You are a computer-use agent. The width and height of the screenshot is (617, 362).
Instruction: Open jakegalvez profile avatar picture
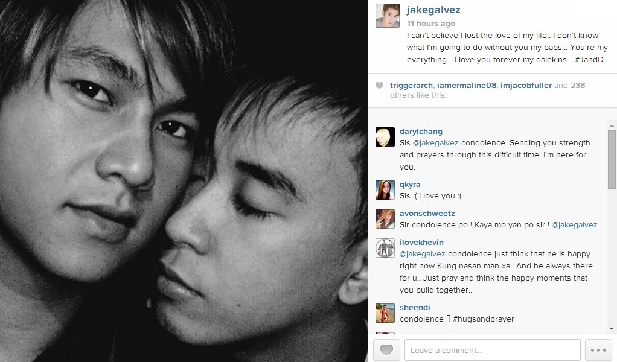388,16
